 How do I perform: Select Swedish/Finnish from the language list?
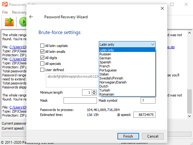click(x=127, y=78)
